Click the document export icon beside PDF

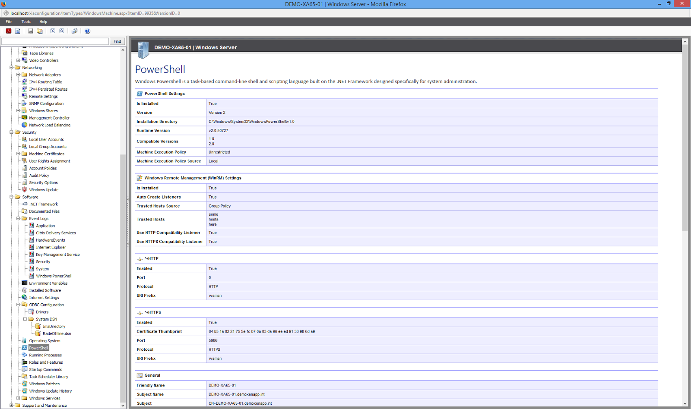pos(18,31)
